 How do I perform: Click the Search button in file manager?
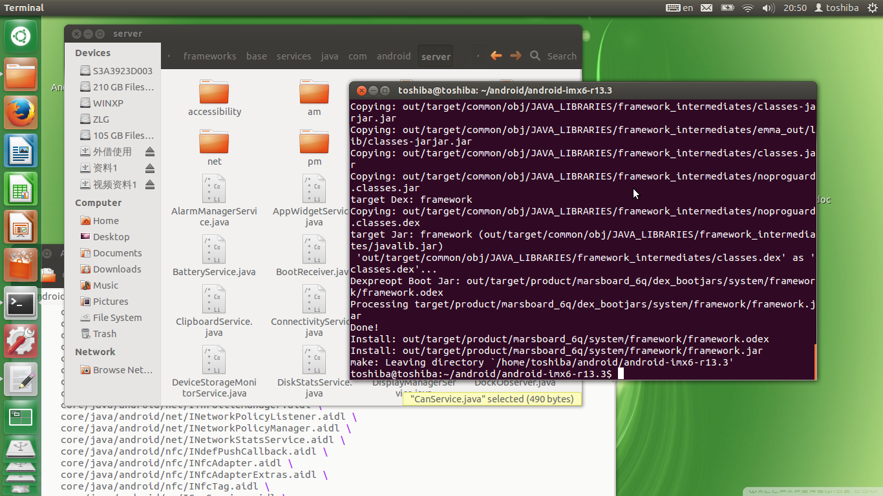pos(554,56)
